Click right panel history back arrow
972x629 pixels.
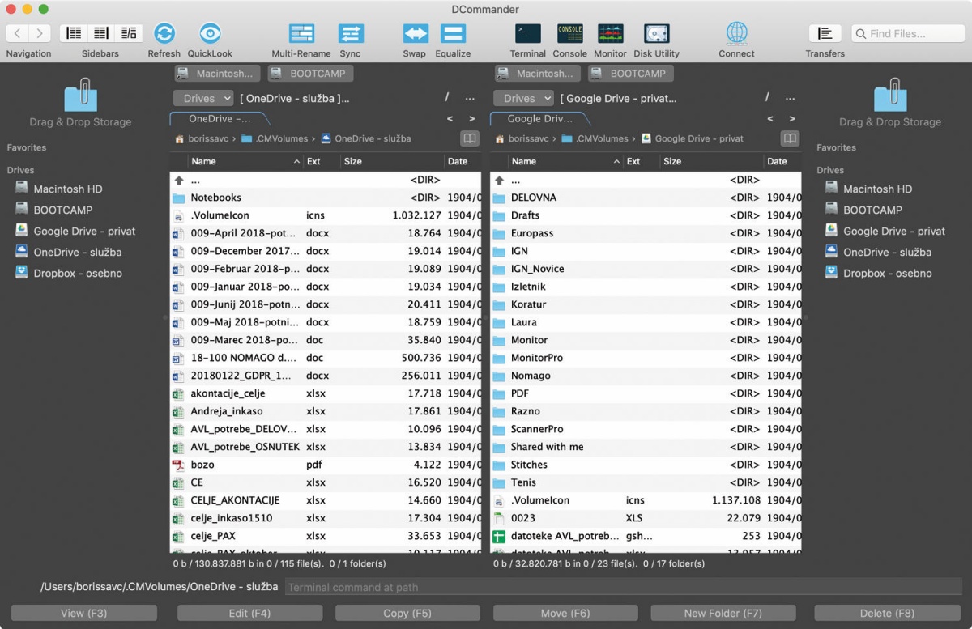click(769, 119)
